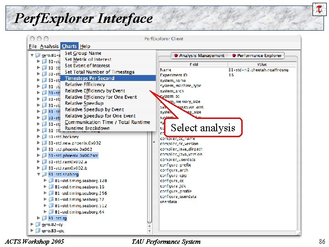Screen dimensions: 329x247
Task: Click folder icon of B1-std.rg
Action: point(44,218)
